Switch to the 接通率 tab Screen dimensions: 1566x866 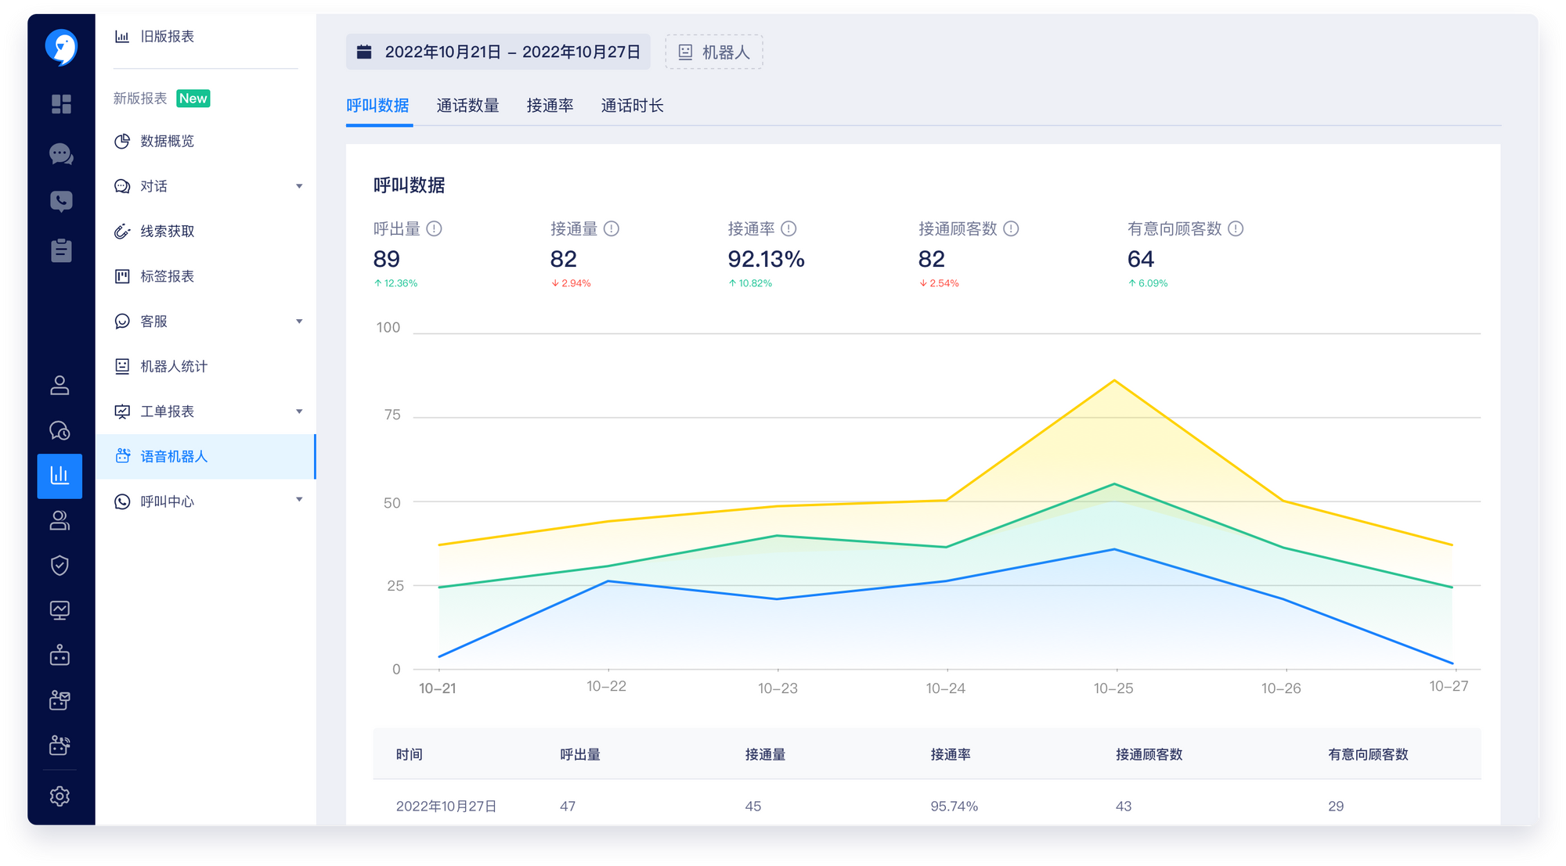click(x=550, y=106)
